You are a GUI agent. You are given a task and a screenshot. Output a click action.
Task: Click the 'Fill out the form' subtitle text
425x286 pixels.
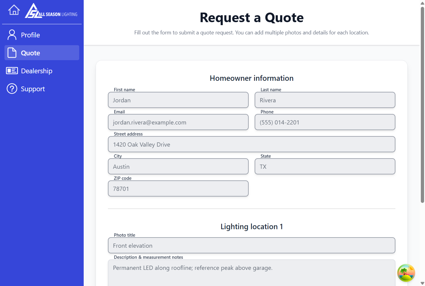[252, 33]
